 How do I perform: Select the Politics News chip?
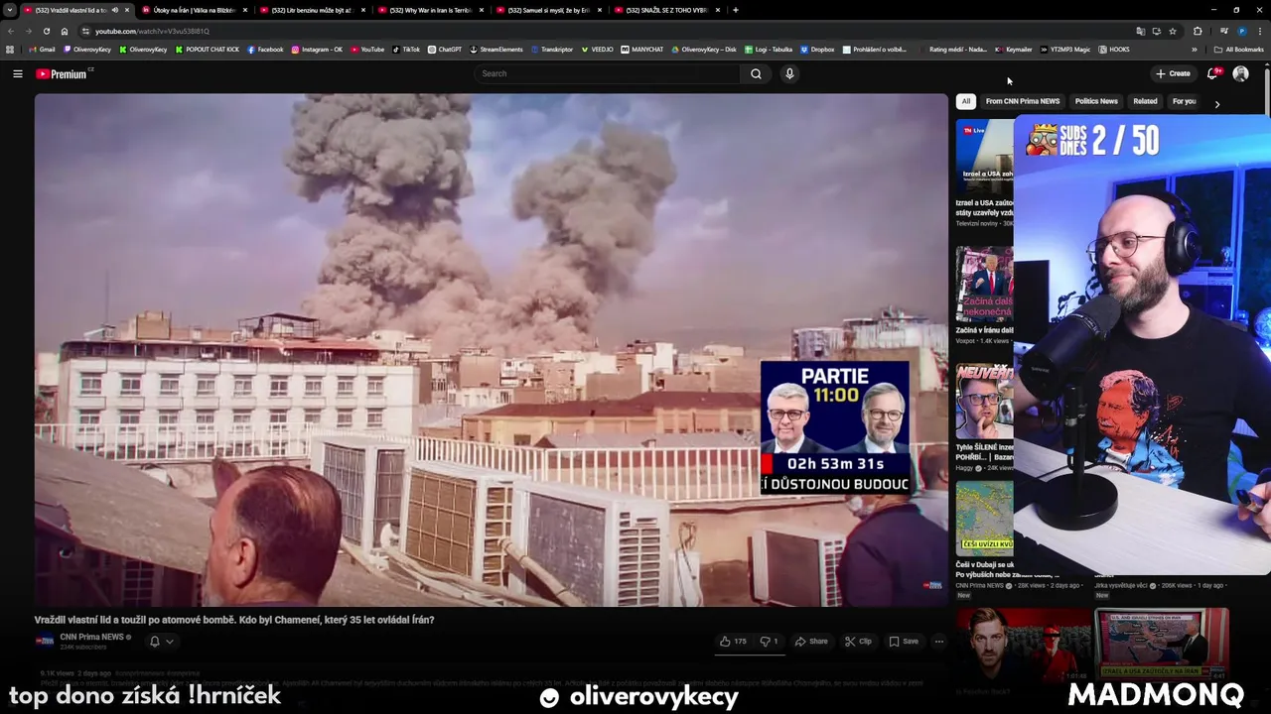point(1096,101)
